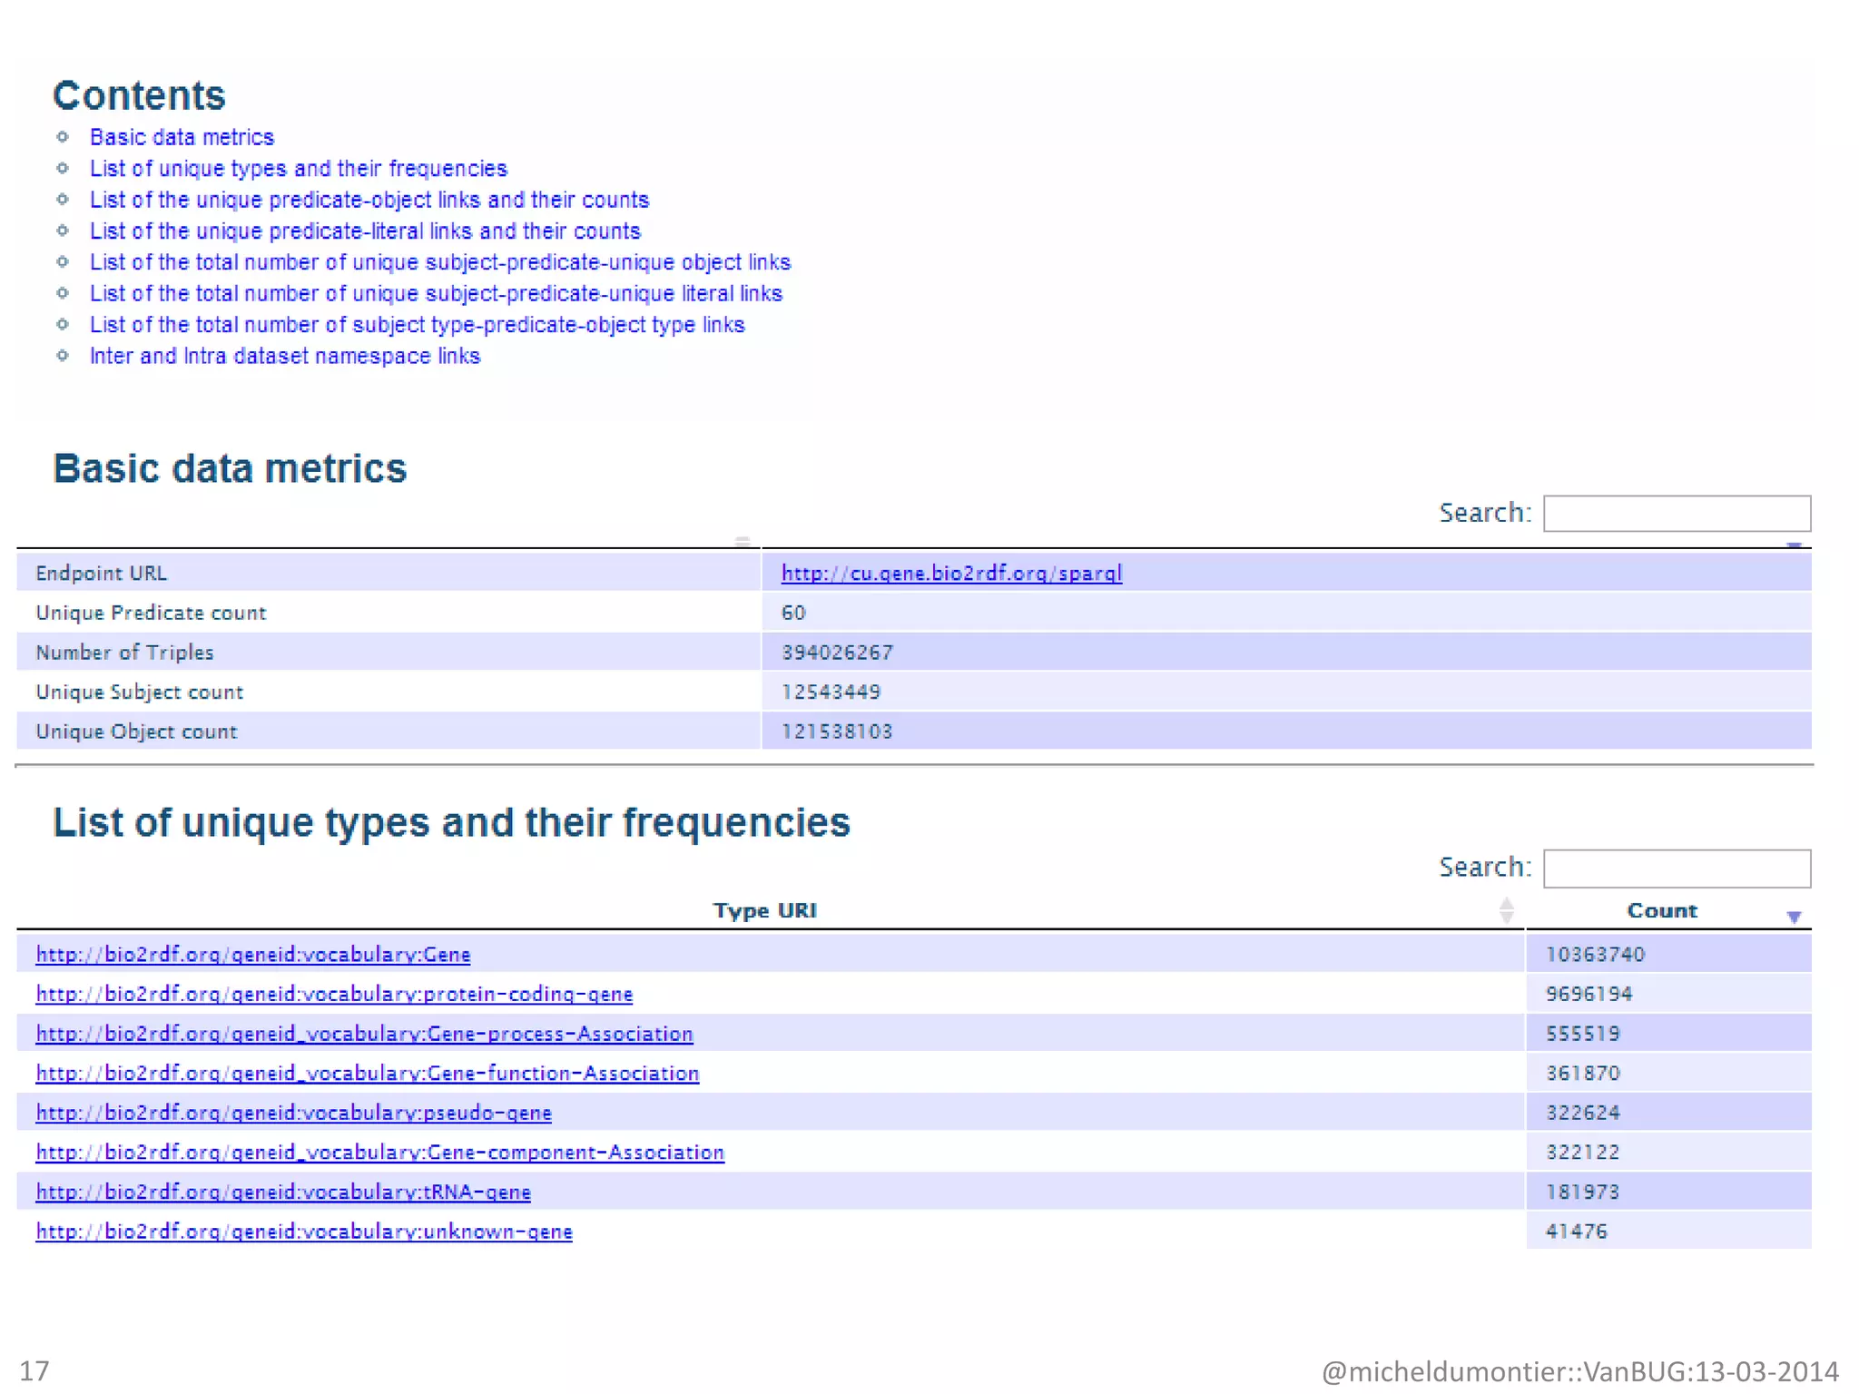
Task: Click Basic data metrics search field
Action: tap(1676, 514)
